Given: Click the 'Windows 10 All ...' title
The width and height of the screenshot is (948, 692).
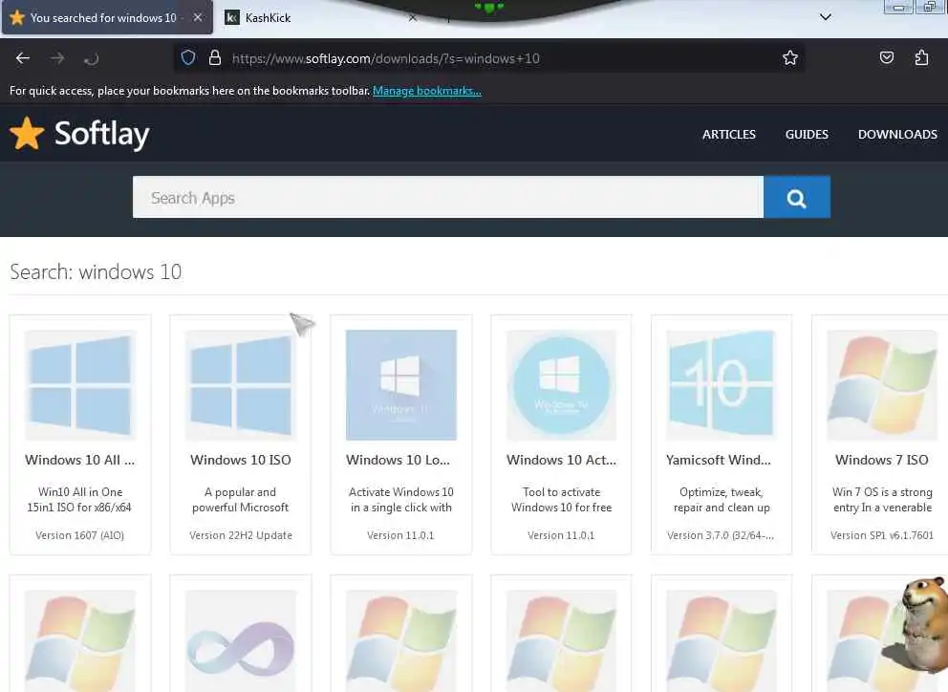Looking at the screenshot, I should click(x=80, y=460).
